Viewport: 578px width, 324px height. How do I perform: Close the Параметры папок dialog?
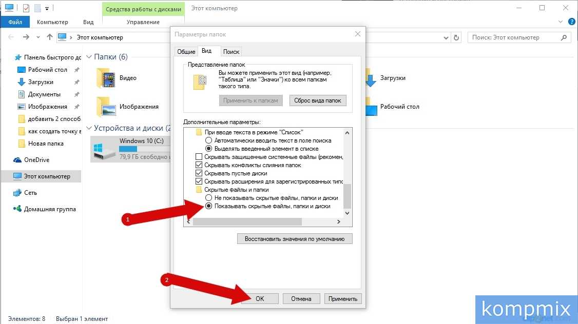pyautogui.click(x=358, y=34)
